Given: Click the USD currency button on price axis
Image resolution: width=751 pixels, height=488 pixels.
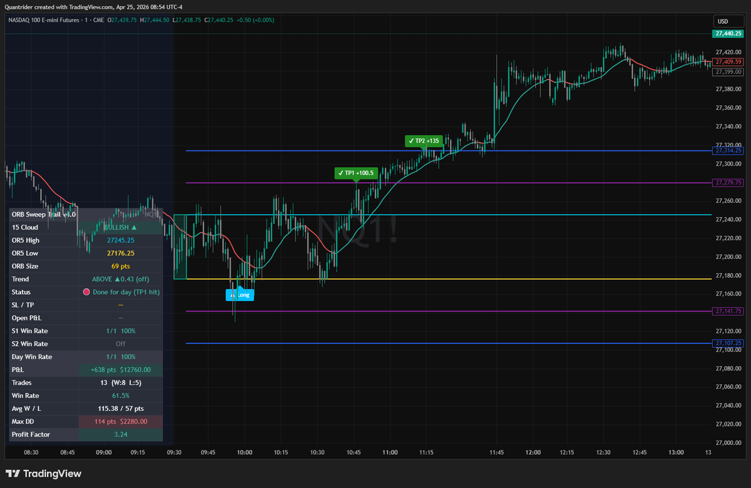Looking at the screenshot, I should click(x=728, y=20).
